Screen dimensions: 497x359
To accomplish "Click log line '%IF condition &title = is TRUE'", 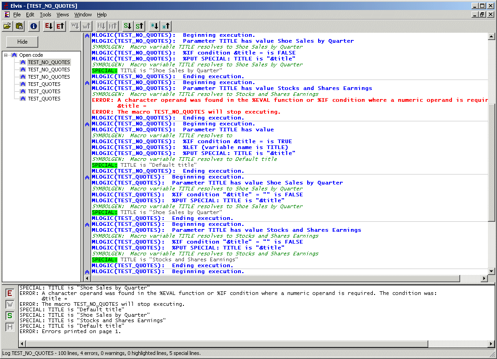I will [x=192, y=141].
